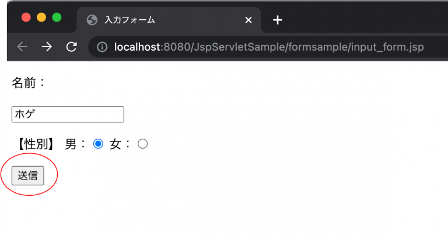The height and width of the screenshot is (236, 448).
Task: Select the 女 radio button
Action: point(142,144)
